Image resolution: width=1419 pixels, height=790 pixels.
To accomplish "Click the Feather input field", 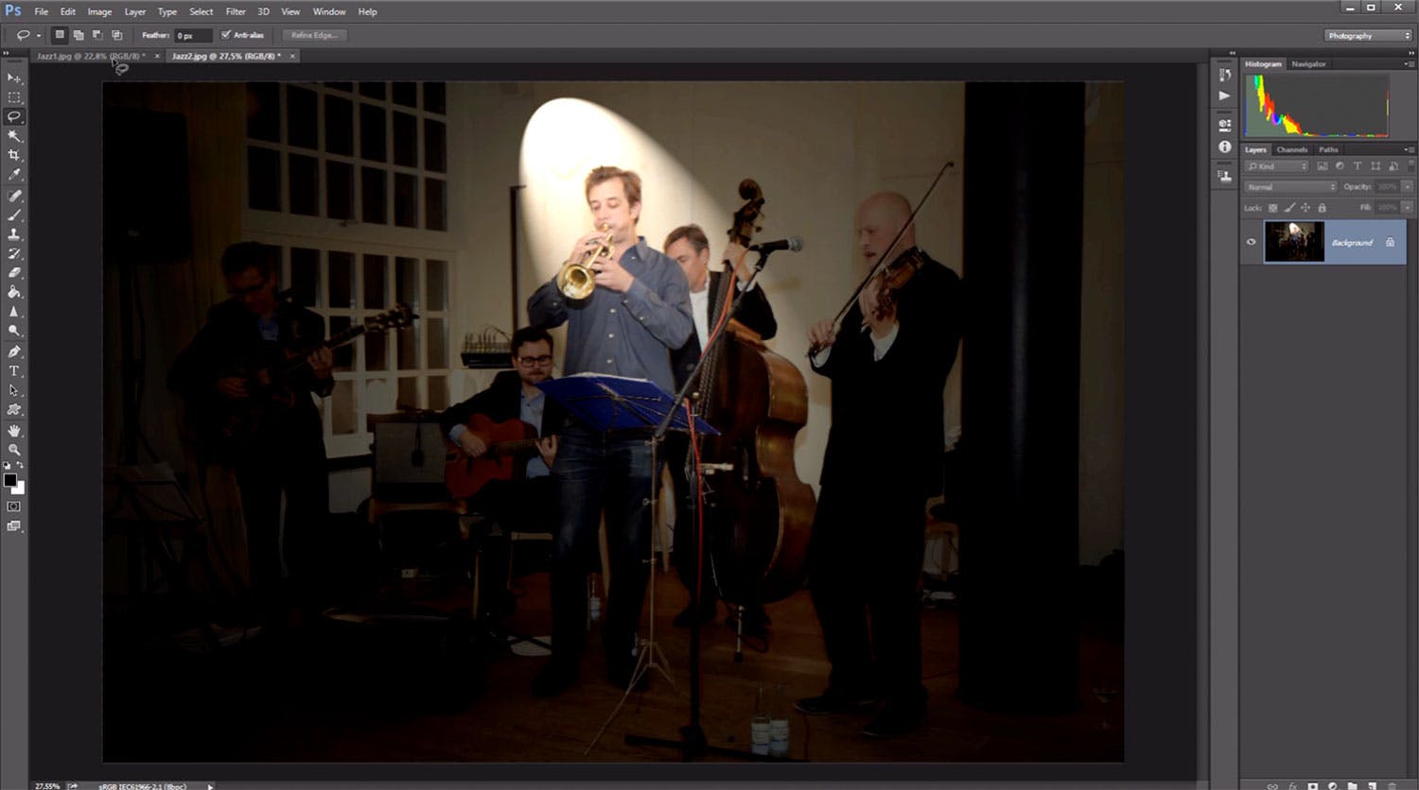I will point(193,35).
